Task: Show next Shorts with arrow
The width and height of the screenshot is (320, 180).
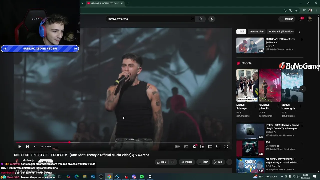Action: (x=303, y=89)
